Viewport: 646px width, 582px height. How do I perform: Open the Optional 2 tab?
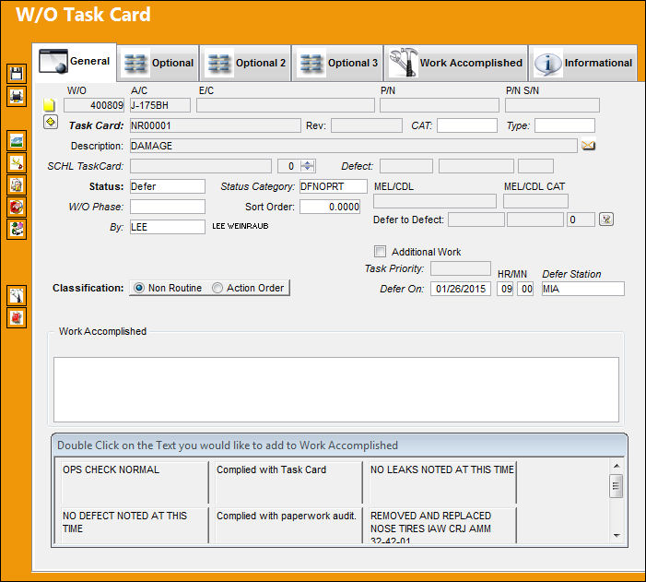click(246, 63)
